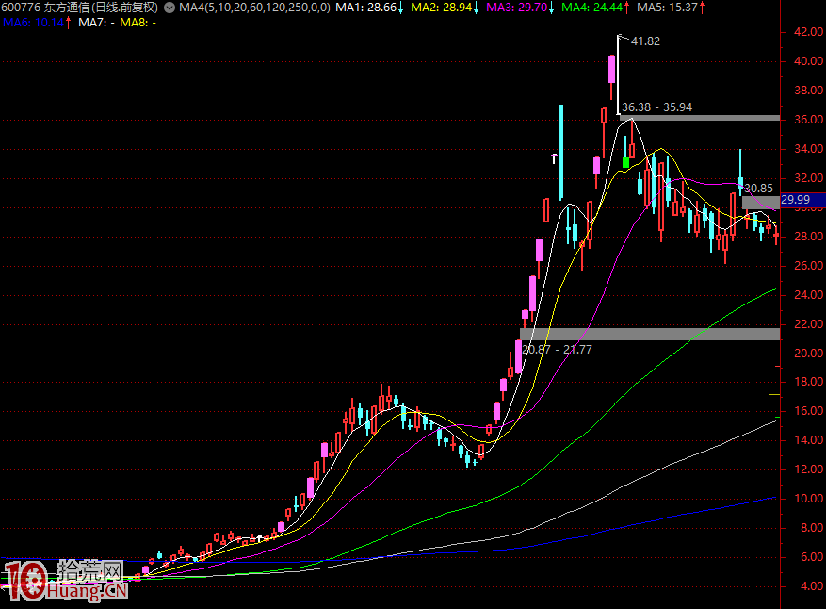Select the solid green candle near 33
The image size is (826, 609).
coord(625,162)
